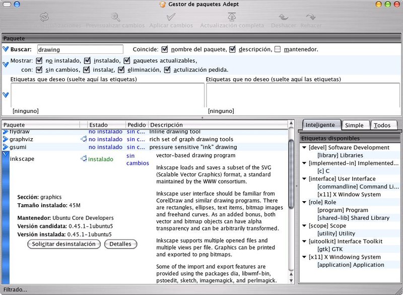Open the Simple tags tab
This screenshot has width=403, height=295.
click(x=356, y=125)
